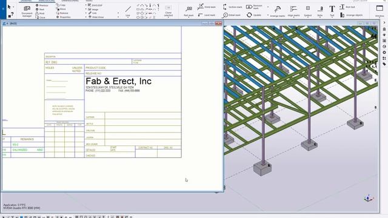The width and height of the screenshot is (388, 218).
Task: Select the Text tool
Action: point(332,11)
